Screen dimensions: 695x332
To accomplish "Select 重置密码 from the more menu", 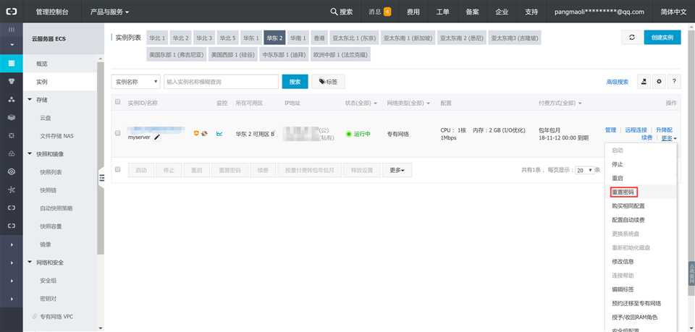I will (625, 192).
